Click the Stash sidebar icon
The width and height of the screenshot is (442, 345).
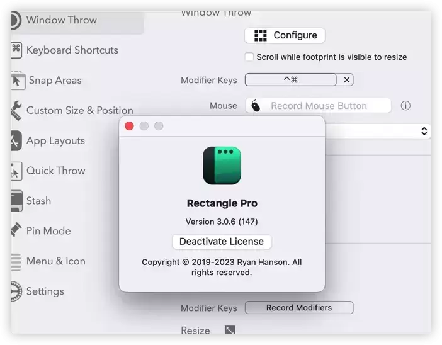[x=17, y=201]
